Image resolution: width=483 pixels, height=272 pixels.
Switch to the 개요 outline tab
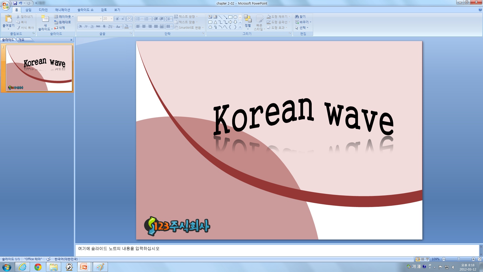click(21, 40)
